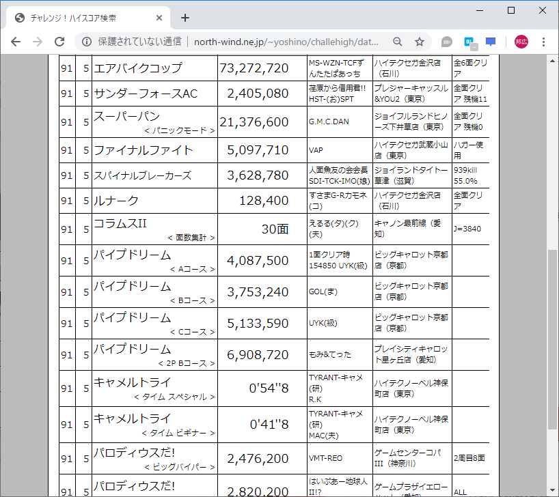
Task: Select the チャレンジ！ハイスコア検索 tab
Action: [88, 18]
